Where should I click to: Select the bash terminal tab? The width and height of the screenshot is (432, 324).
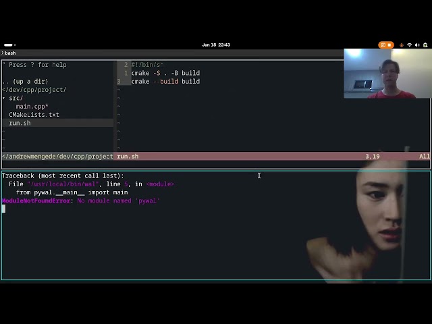point(10,53)
